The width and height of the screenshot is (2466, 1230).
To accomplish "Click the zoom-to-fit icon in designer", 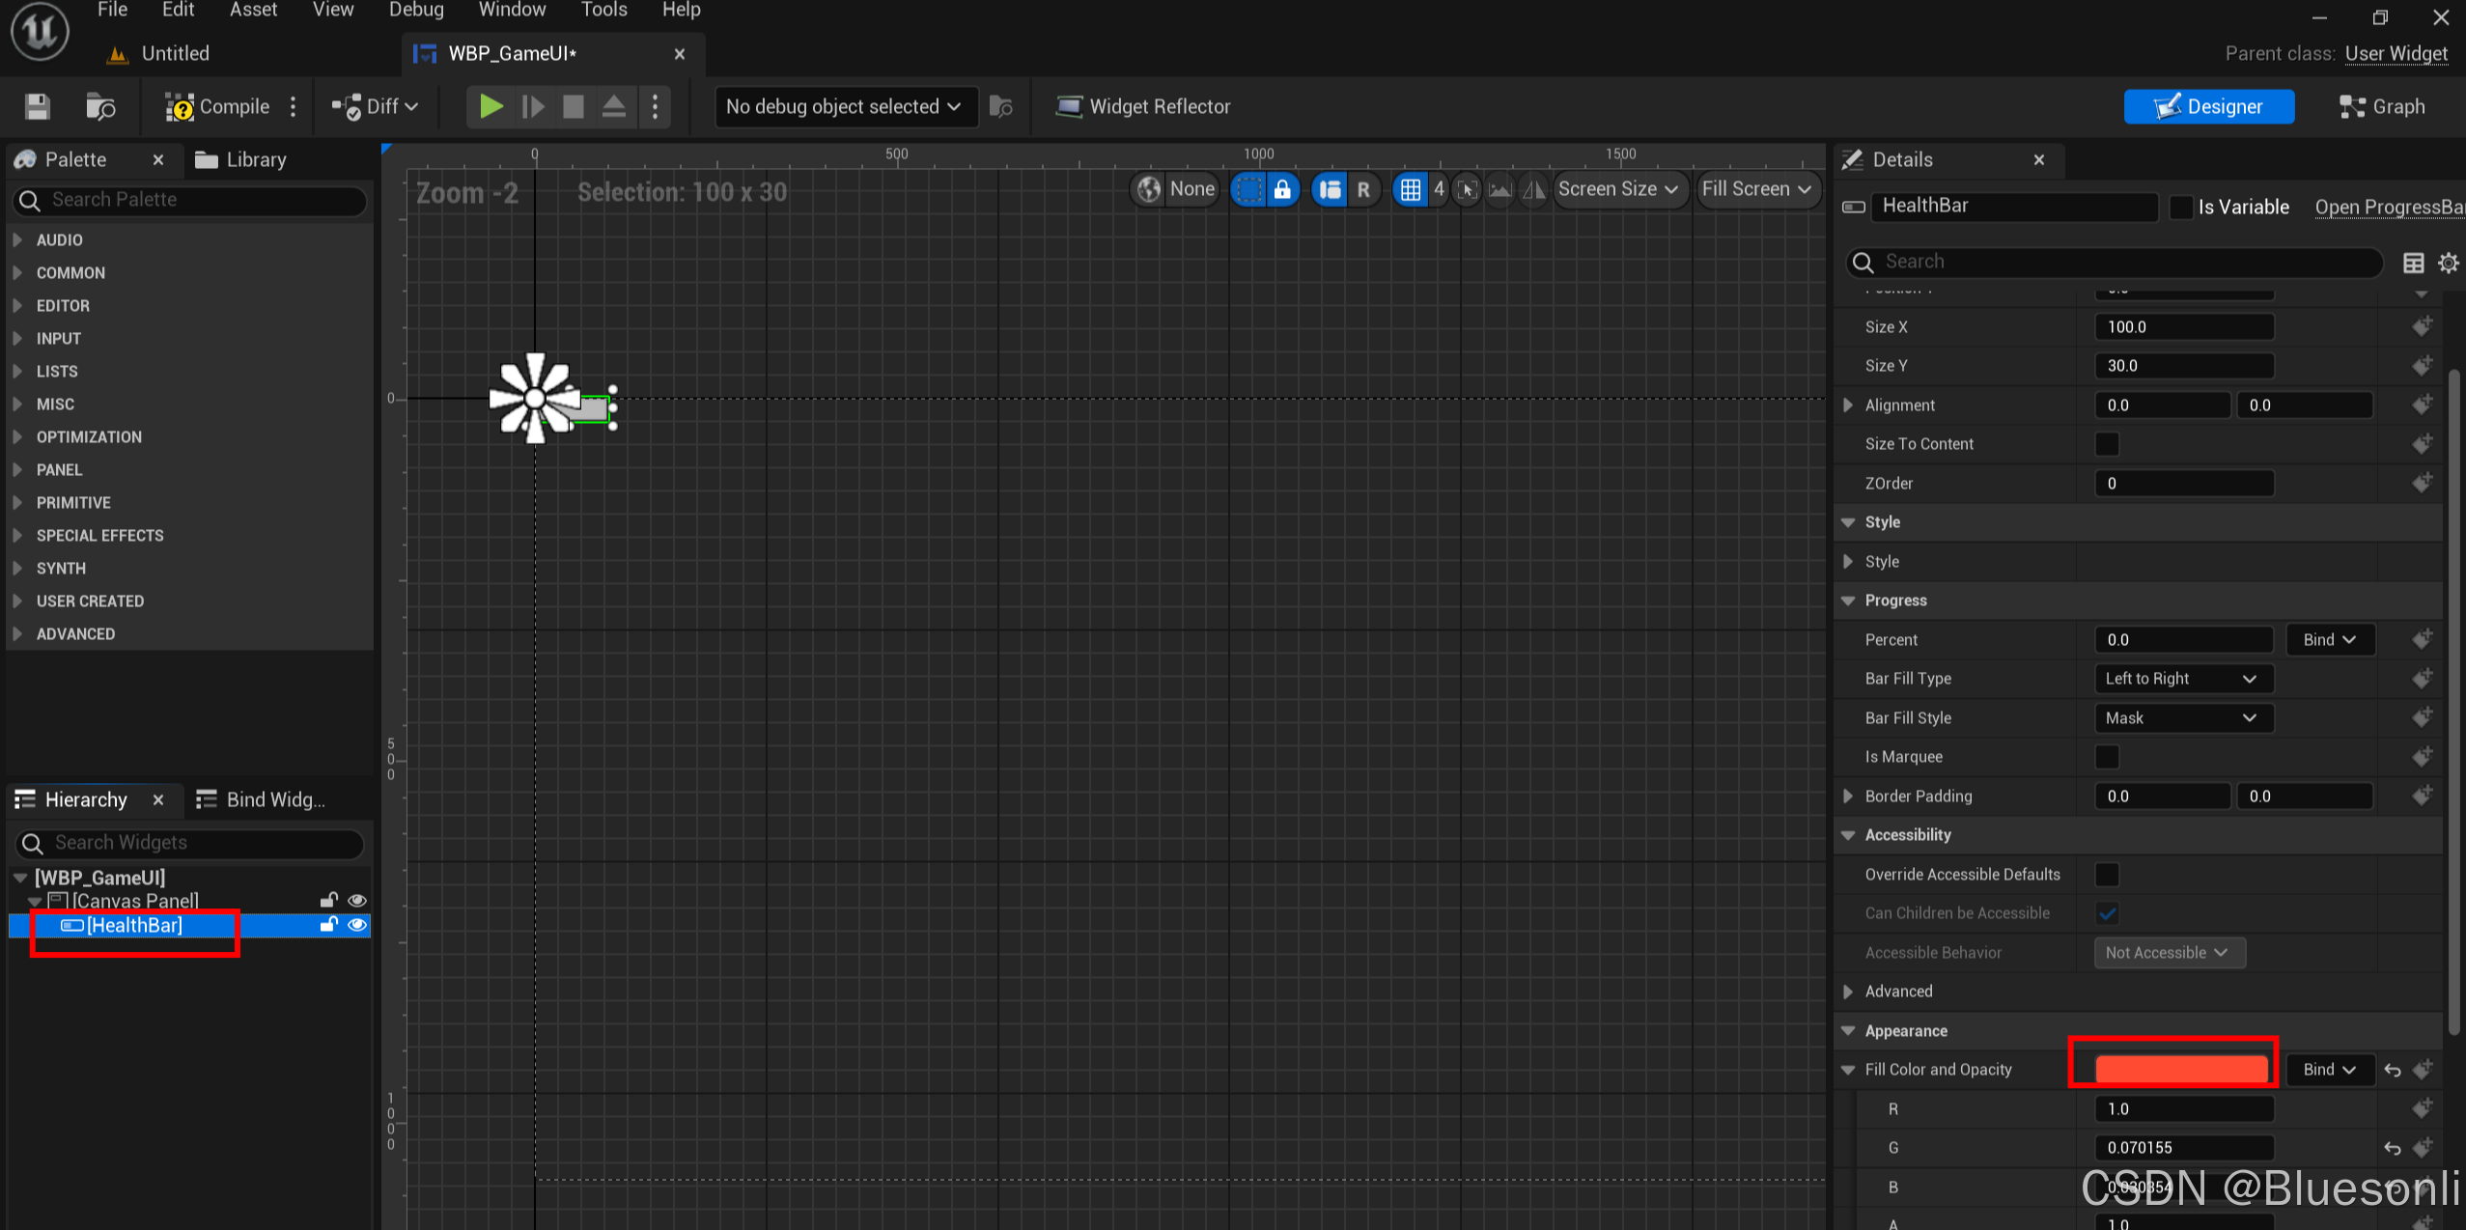I will click(1468, 189).
